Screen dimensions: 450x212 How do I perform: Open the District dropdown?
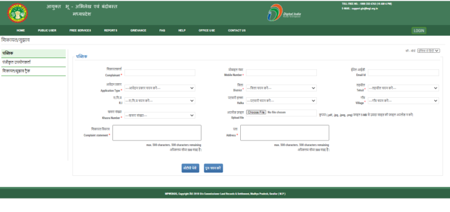pos(281,88)
